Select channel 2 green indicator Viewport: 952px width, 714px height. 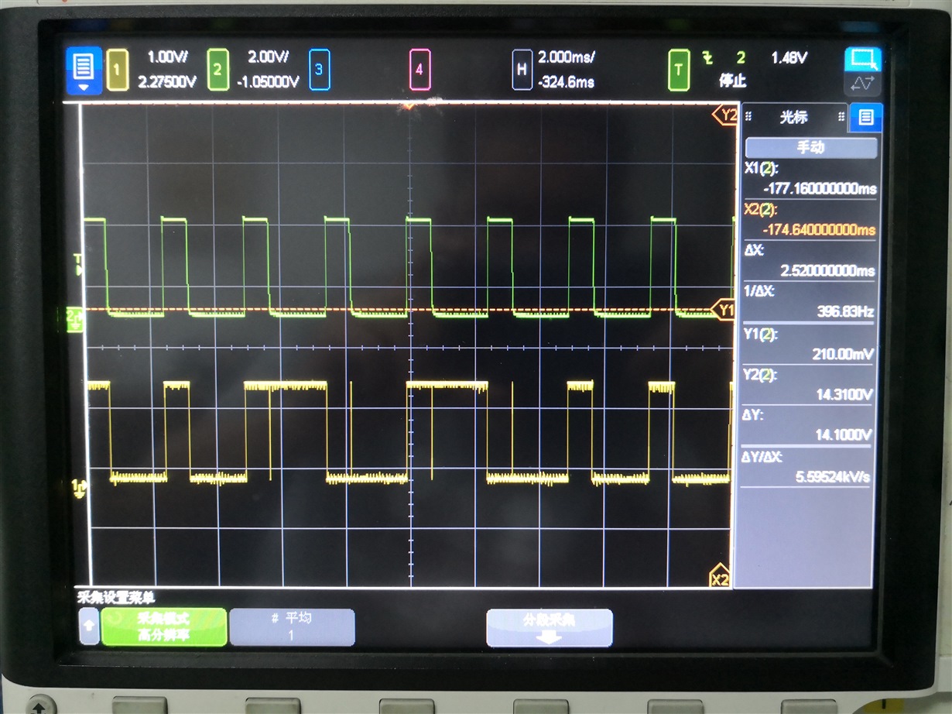(217, 70)
